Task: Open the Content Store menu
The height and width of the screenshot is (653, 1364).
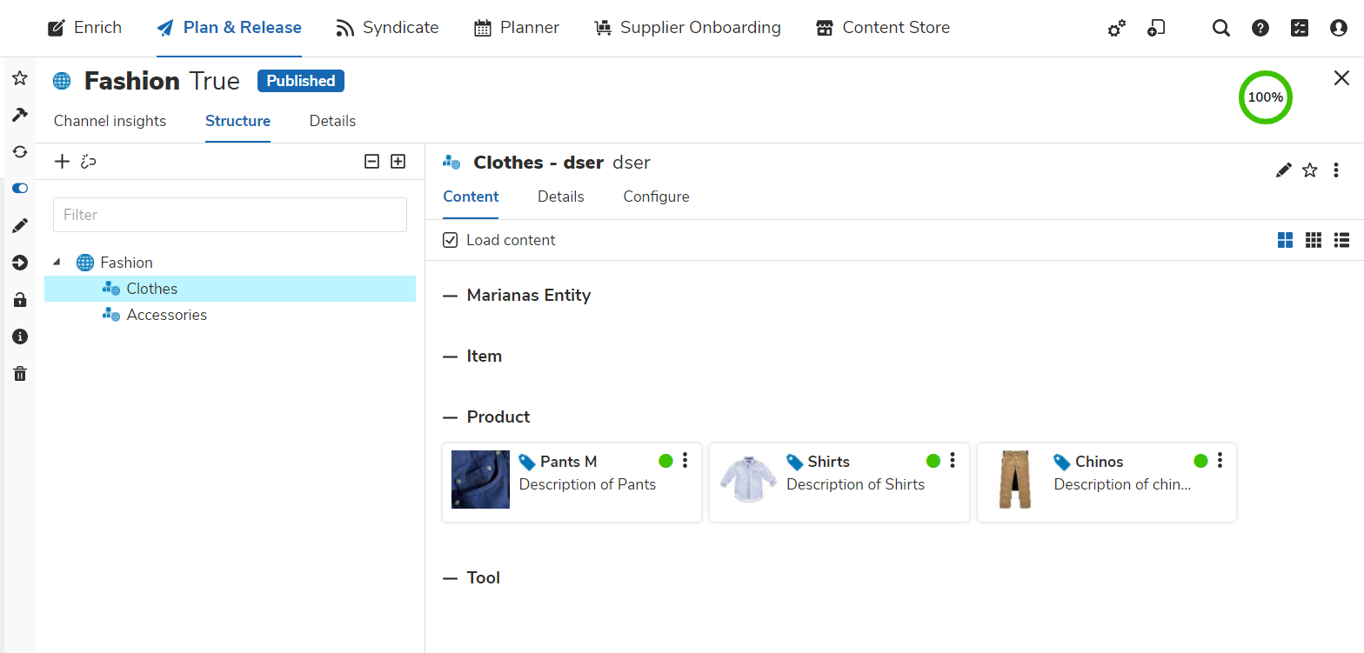Action: coord(883,28)
